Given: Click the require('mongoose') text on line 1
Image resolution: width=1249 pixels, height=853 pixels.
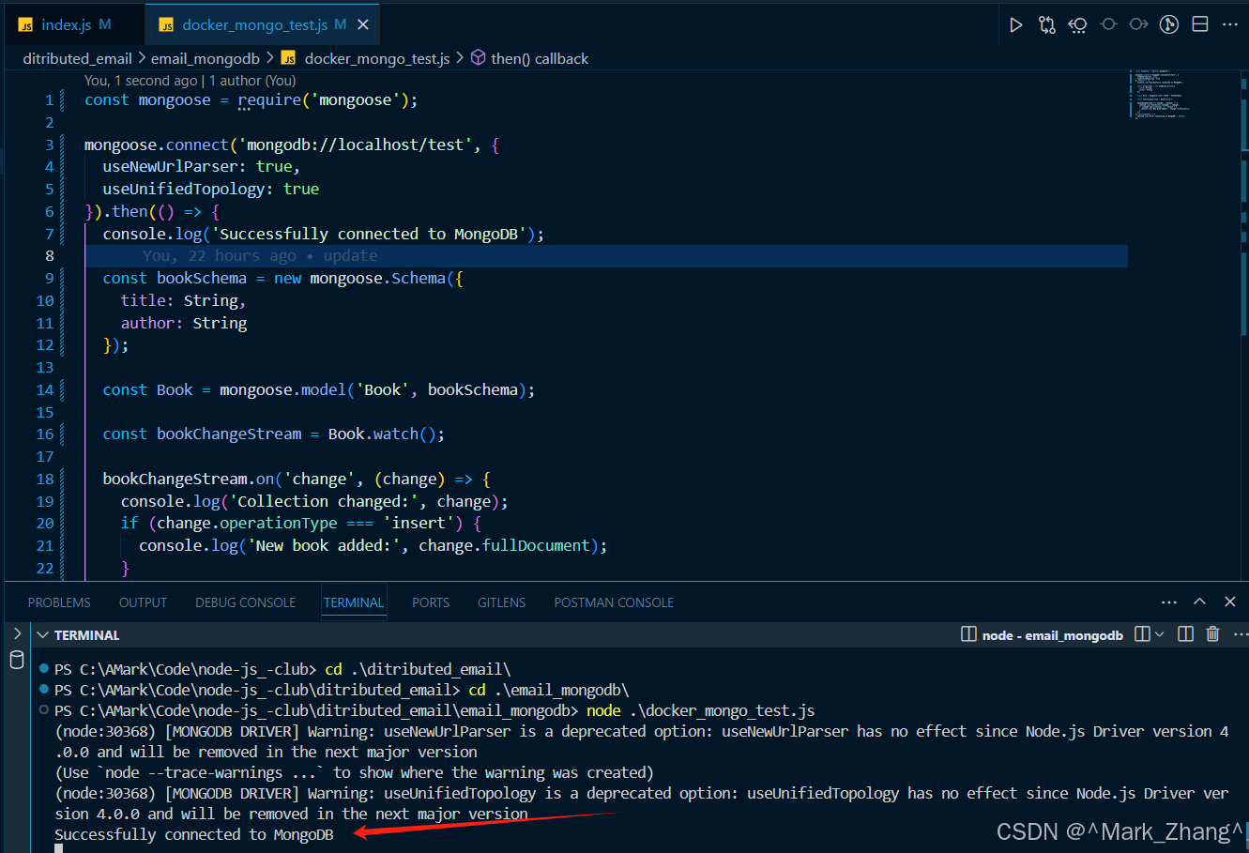Looking at the screenshot, I should [x=324, y=99].
